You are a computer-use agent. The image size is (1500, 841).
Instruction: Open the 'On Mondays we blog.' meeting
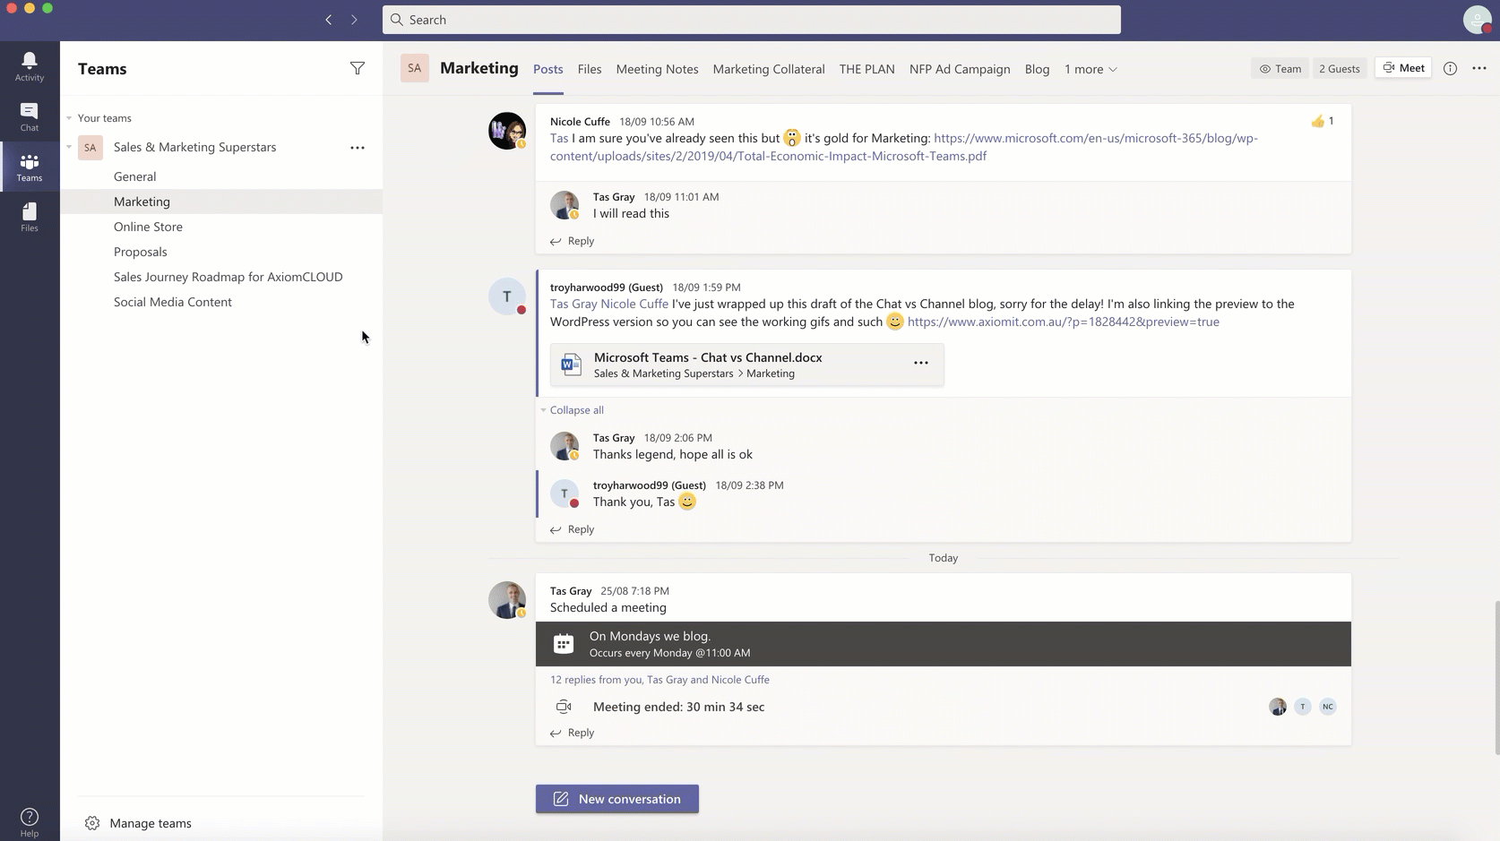point(944,644)
